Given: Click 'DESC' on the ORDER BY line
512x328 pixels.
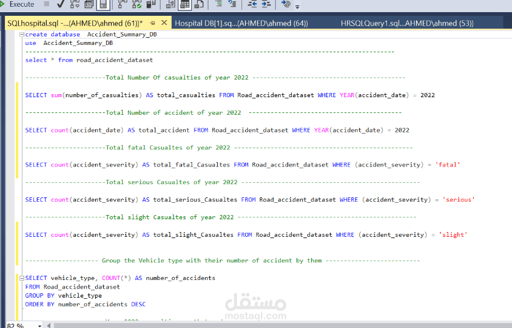Looking at the screenshot, I should 138,304.
